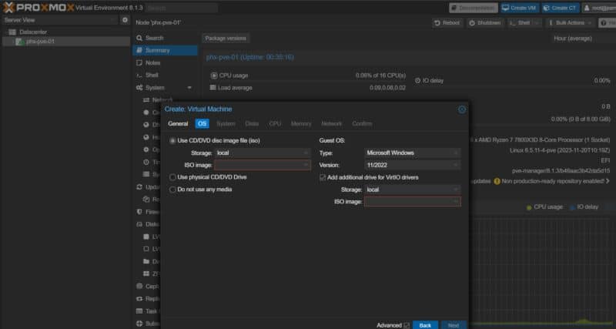Switch to the General tab

coord(178,123)
